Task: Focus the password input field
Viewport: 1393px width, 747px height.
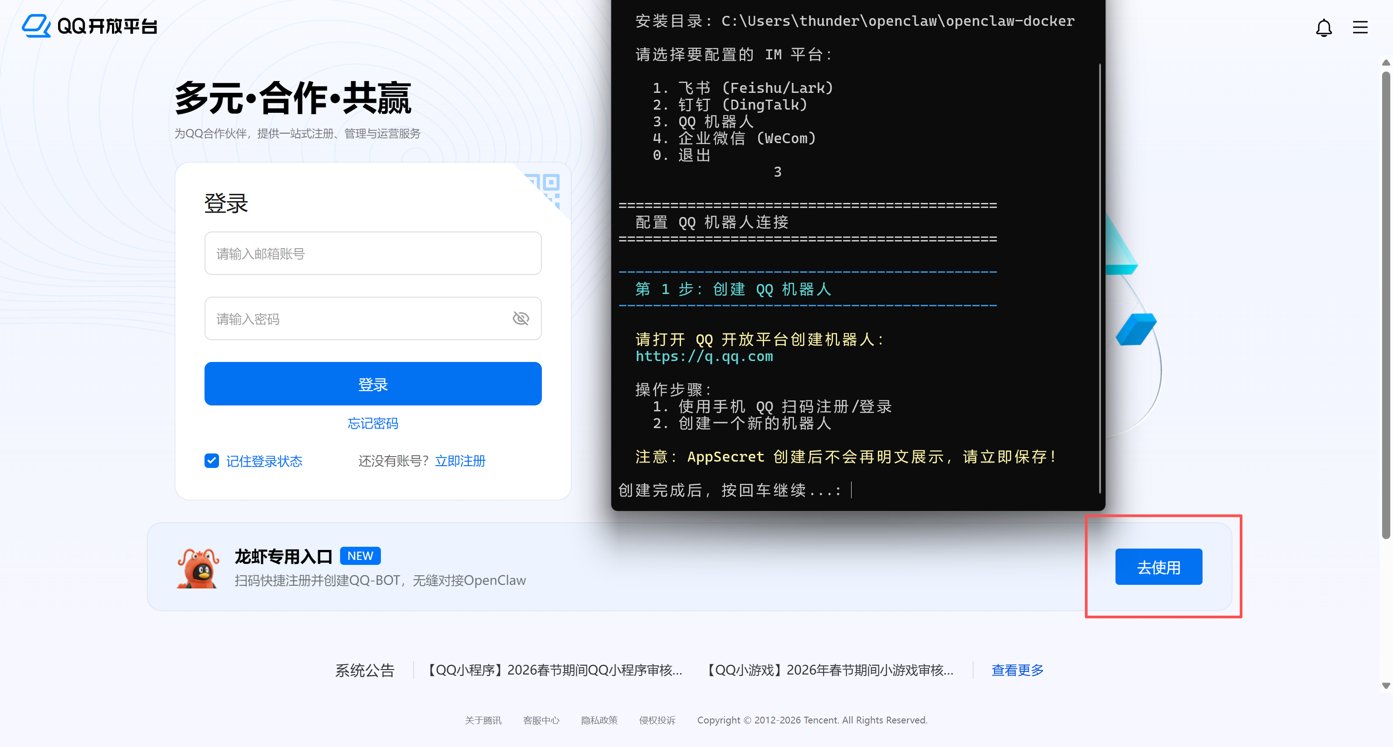Action: [x=357, y=318]
